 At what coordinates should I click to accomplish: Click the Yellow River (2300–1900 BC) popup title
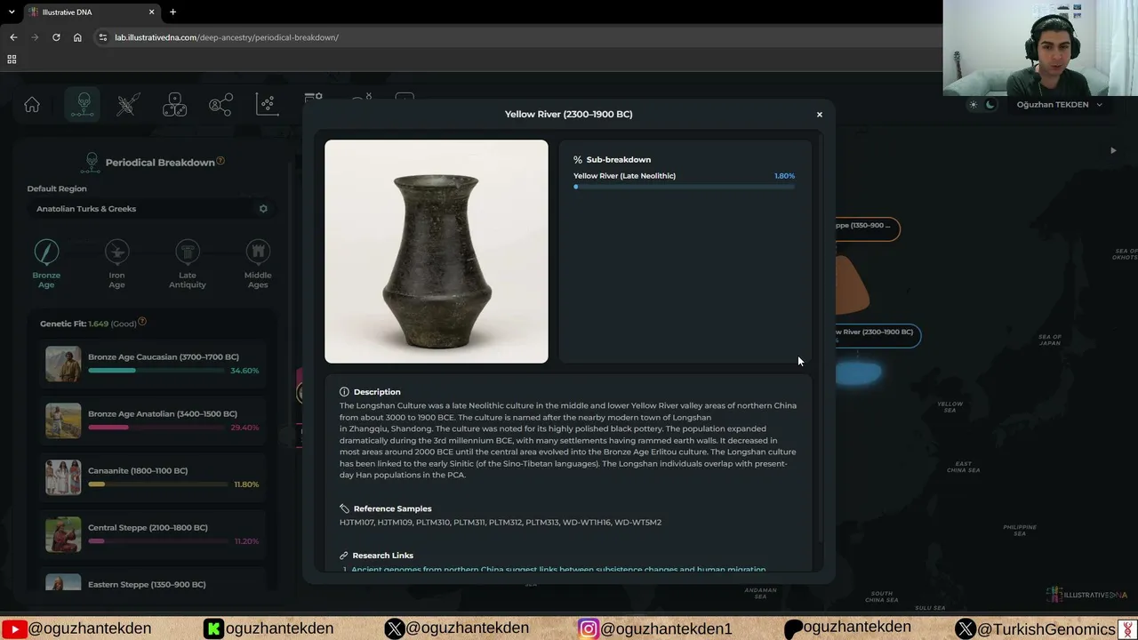[569, 115]
